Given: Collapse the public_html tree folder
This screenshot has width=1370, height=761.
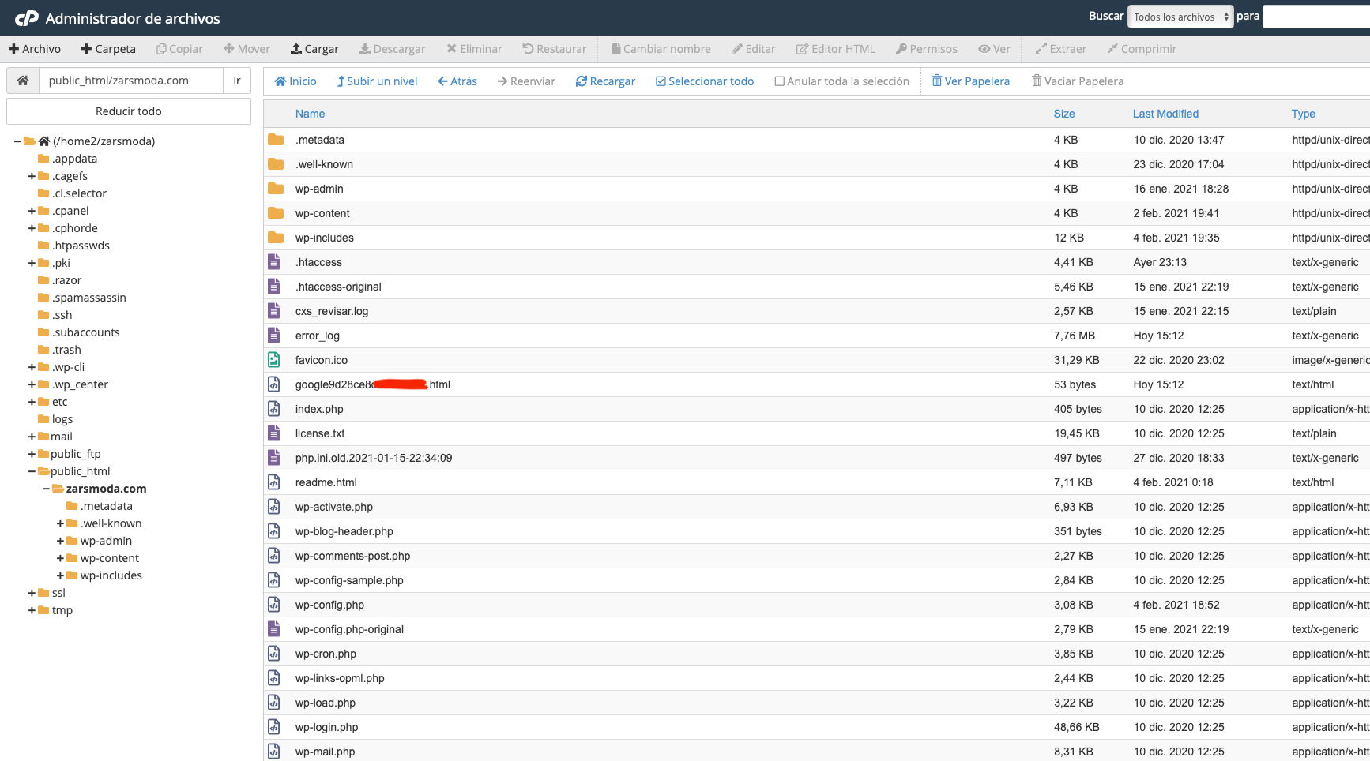Looking at the screenshot, I should [32, 471].
